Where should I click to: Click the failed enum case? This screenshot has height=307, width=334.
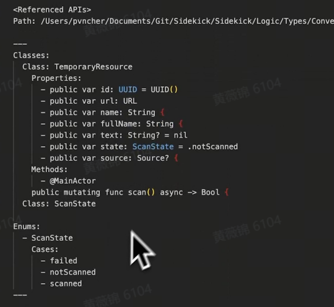pyautogui.click(x=63, y=261)
